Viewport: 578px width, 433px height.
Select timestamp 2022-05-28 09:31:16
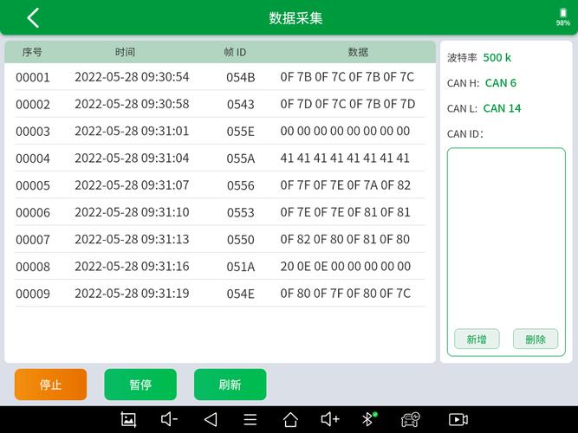point(132,267)
